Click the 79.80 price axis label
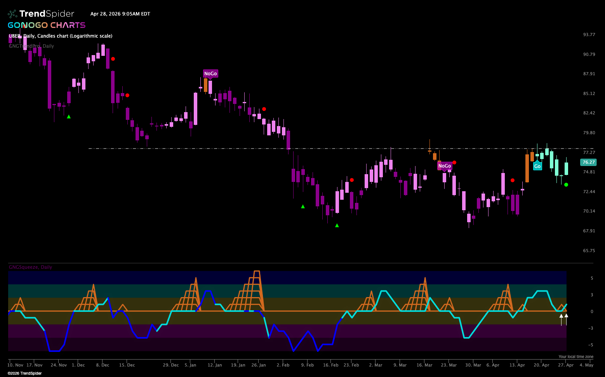The height and width of the screenshot is (377, 605). tap(589, 133)
